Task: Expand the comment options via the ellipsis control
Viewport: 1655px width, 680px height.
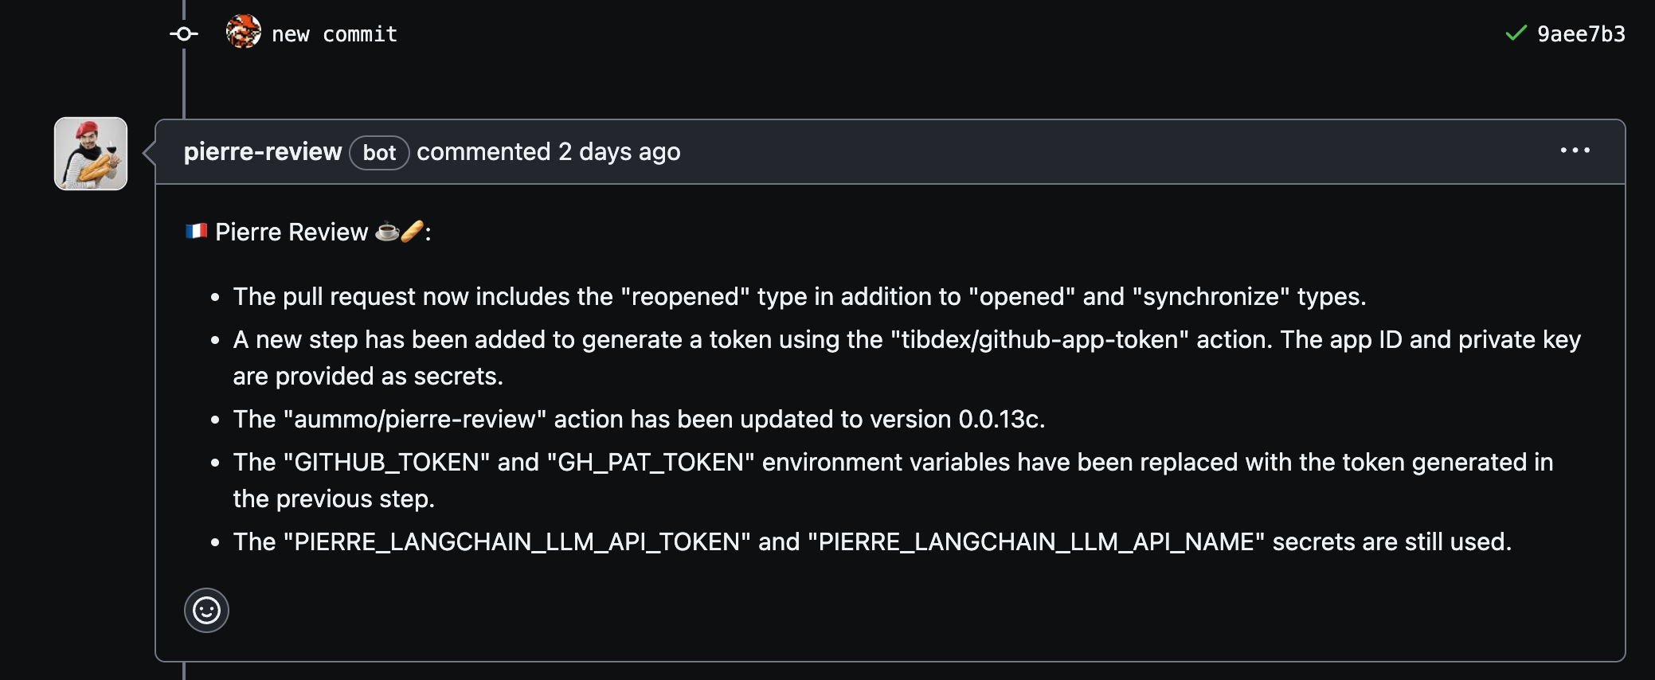Action: click(1576, 150)
